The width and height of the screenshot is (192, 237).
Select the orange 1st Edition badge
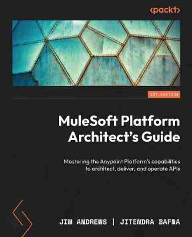point(164,94)
